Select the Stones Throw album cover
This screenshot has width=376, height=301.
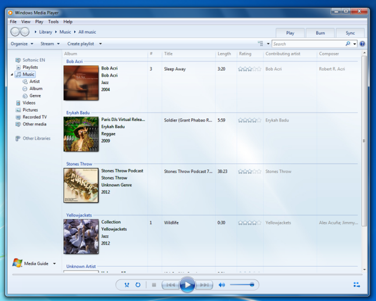pos(81,185)
